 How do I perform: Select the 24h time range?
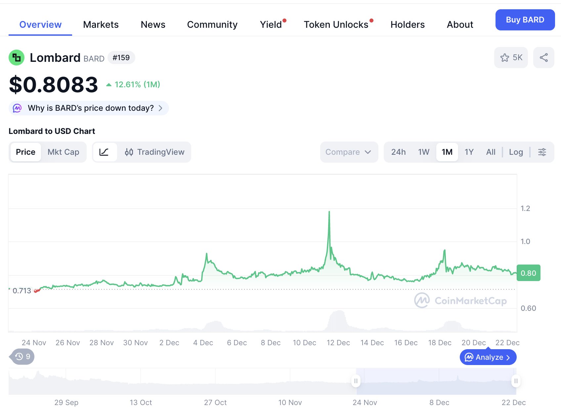pyautogui.click(x=398, y=152)
